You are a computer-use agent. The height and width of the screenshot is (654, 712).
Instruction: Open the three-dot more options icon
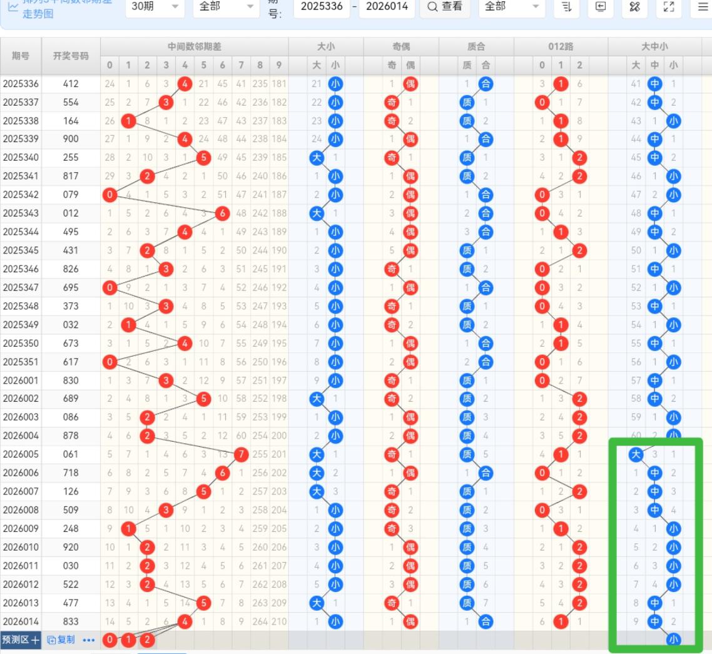point(88,640)
